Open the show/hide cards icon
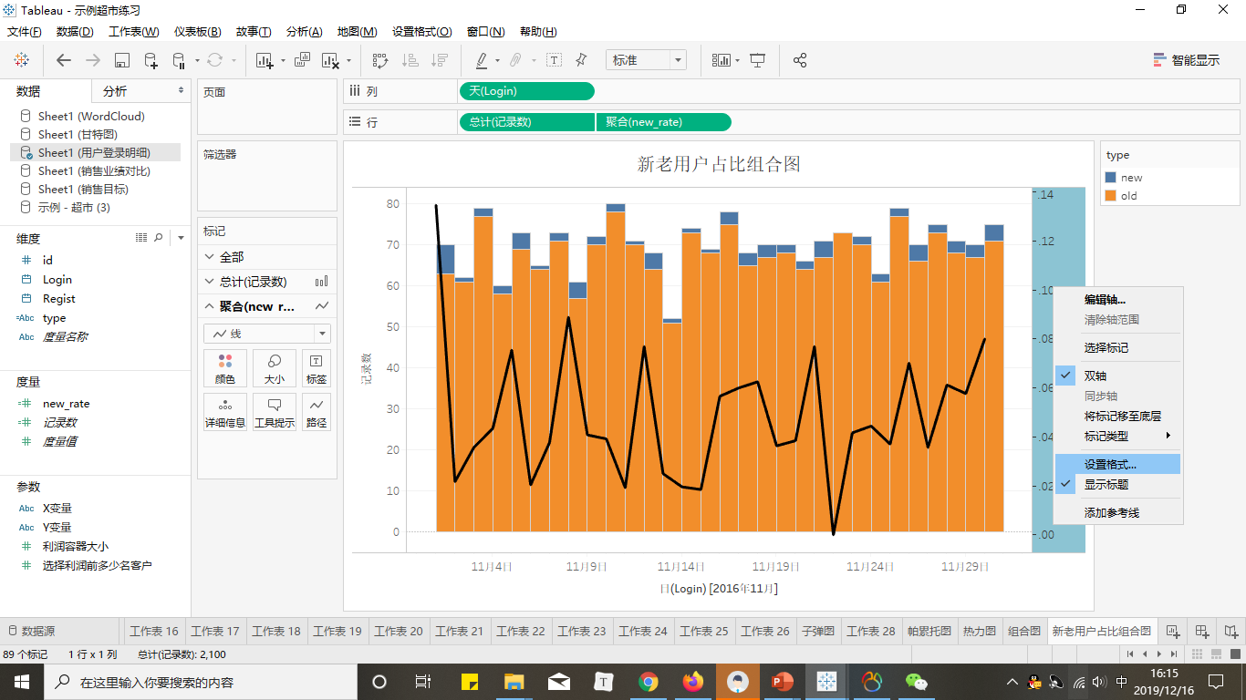The height and width of the screenshot is (700, 1246). (722, 60)
